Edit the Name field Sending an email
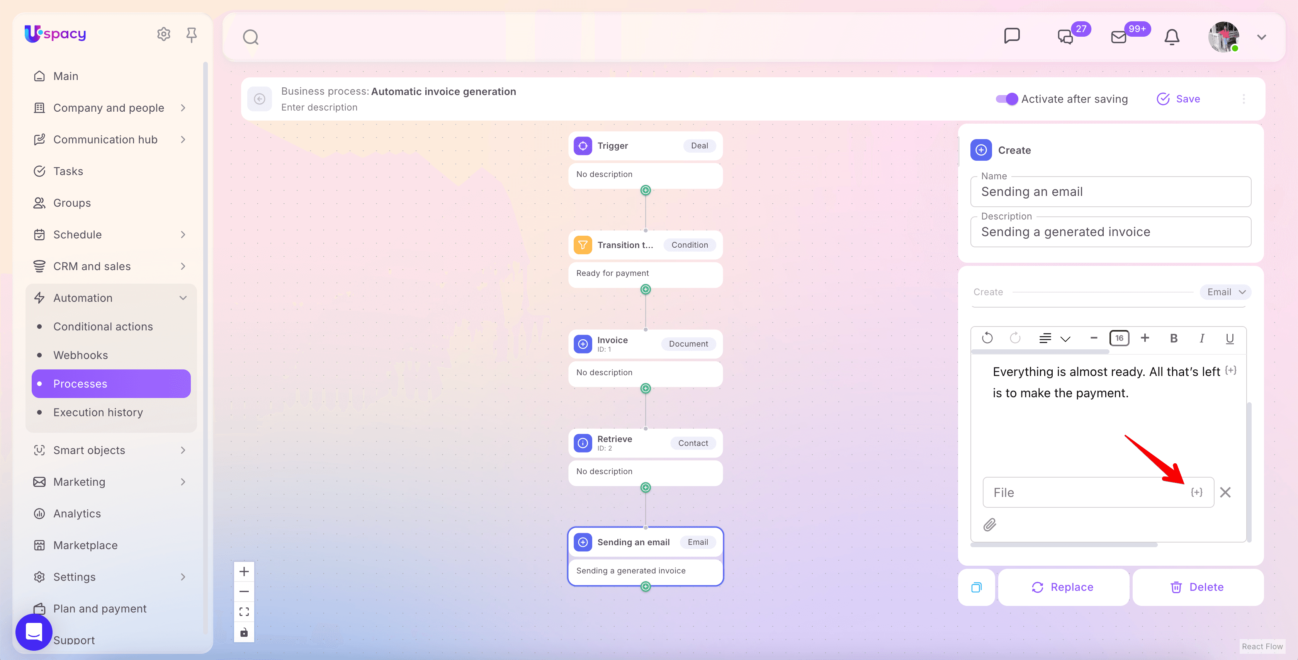1298x660 pixels. pos(1111,192)
